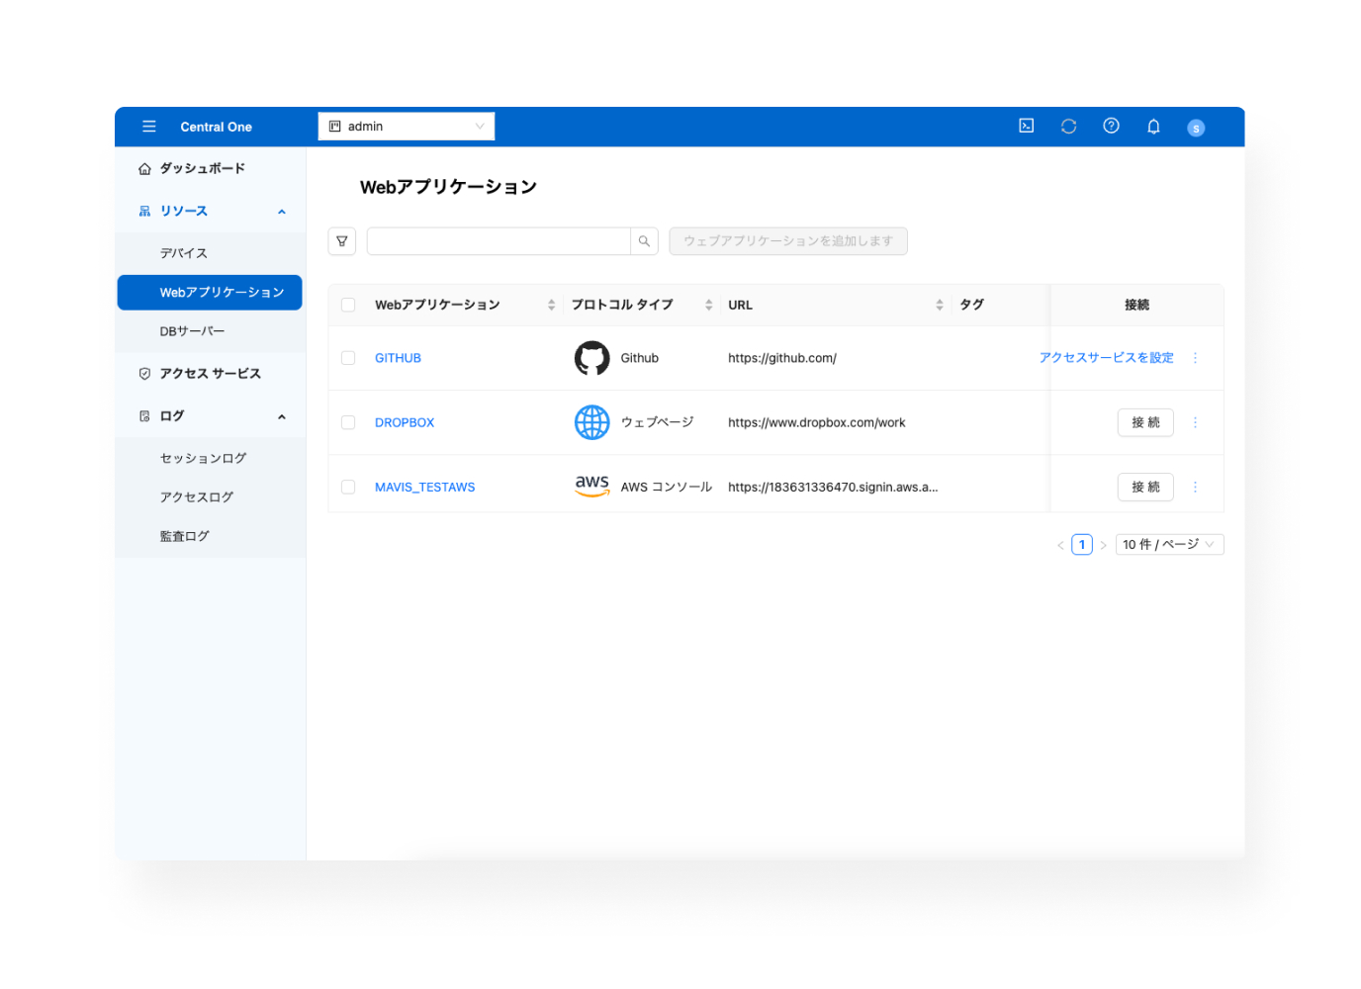Open the filter funnel button

[x=342, y=241]
